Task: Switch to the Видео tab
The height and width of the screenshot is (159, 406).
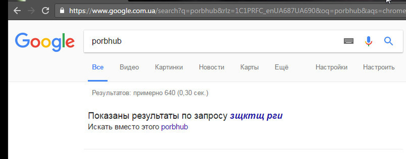Action: pos(129,67)
